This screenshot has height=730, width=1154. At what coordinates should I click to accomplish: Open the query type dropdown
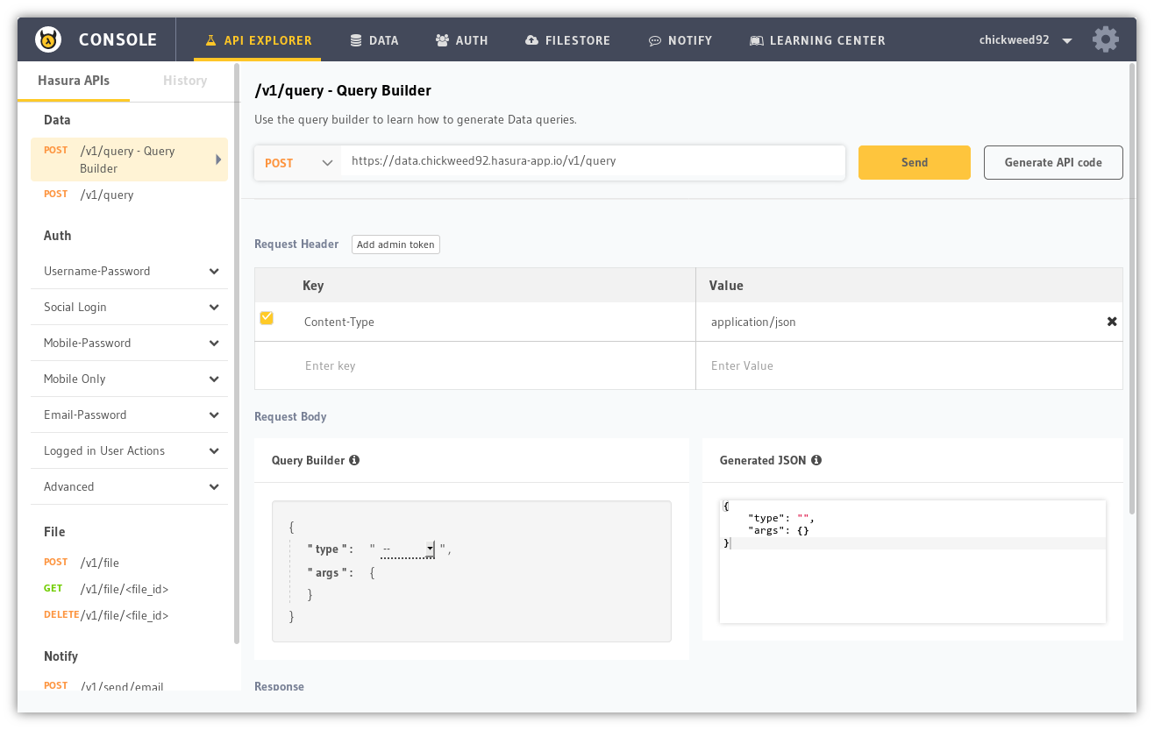click(x=408, y=549)
